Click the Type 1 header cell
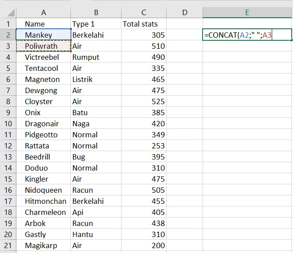Image resolution: width=293 pixels, height=253 pixels. [96, 24]
